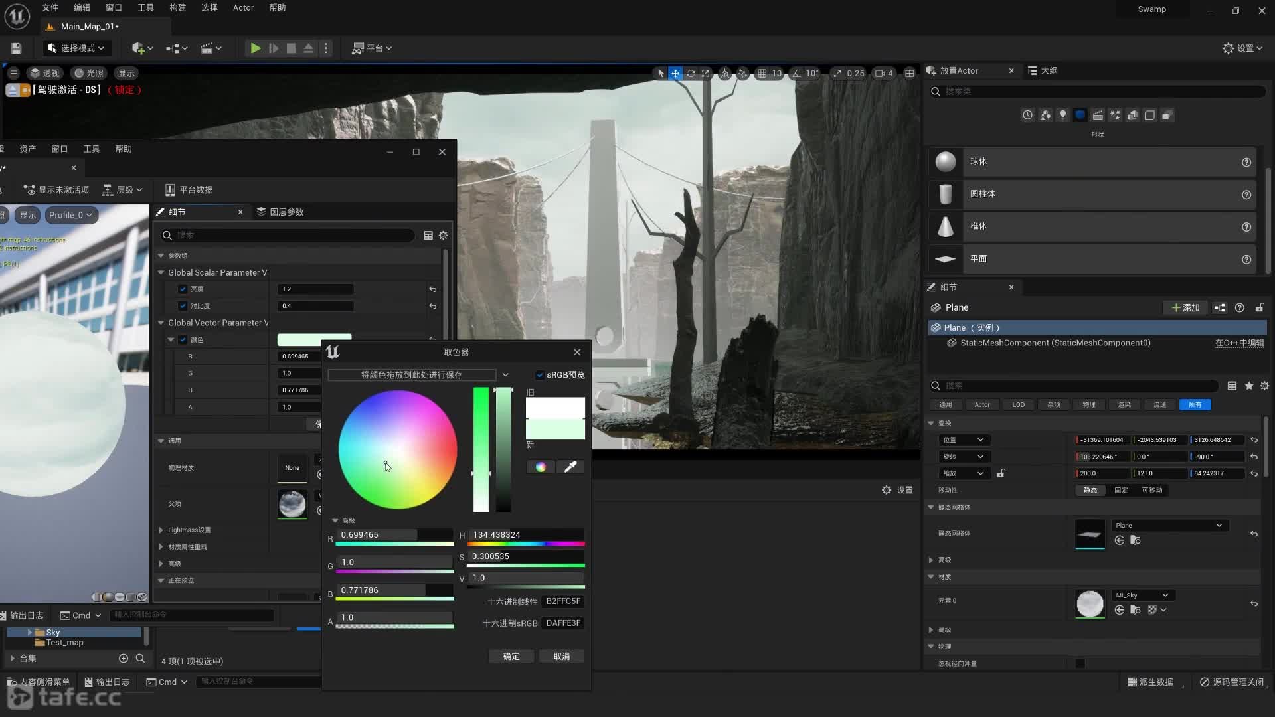Toggle sRGB preview checkbox

(540, 375)
